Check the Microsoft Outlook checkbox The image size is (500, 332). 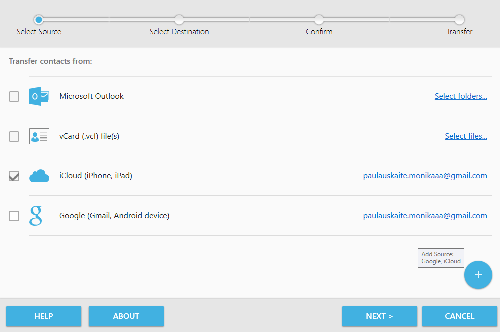click(x=14, y=96)
